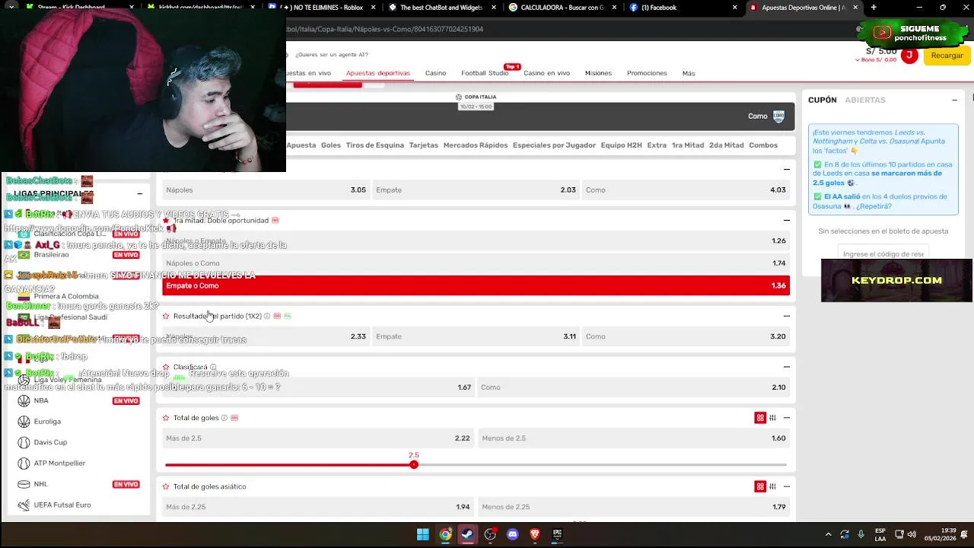Switch to the 2da Mitad tab
The image size is (974, 548).
click(x=727, y=145)
